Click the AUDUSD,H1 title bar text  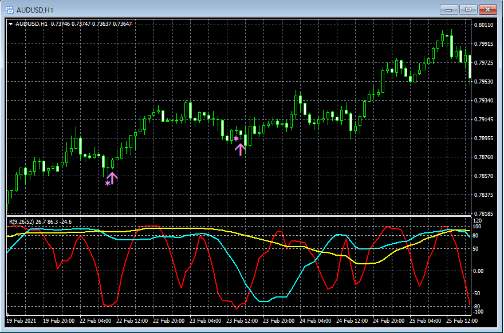pyautogui.click(x=34, y=10)
